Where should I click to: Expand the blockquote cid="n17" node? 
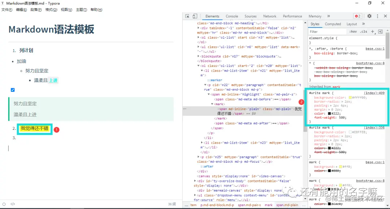coord(198,56)
